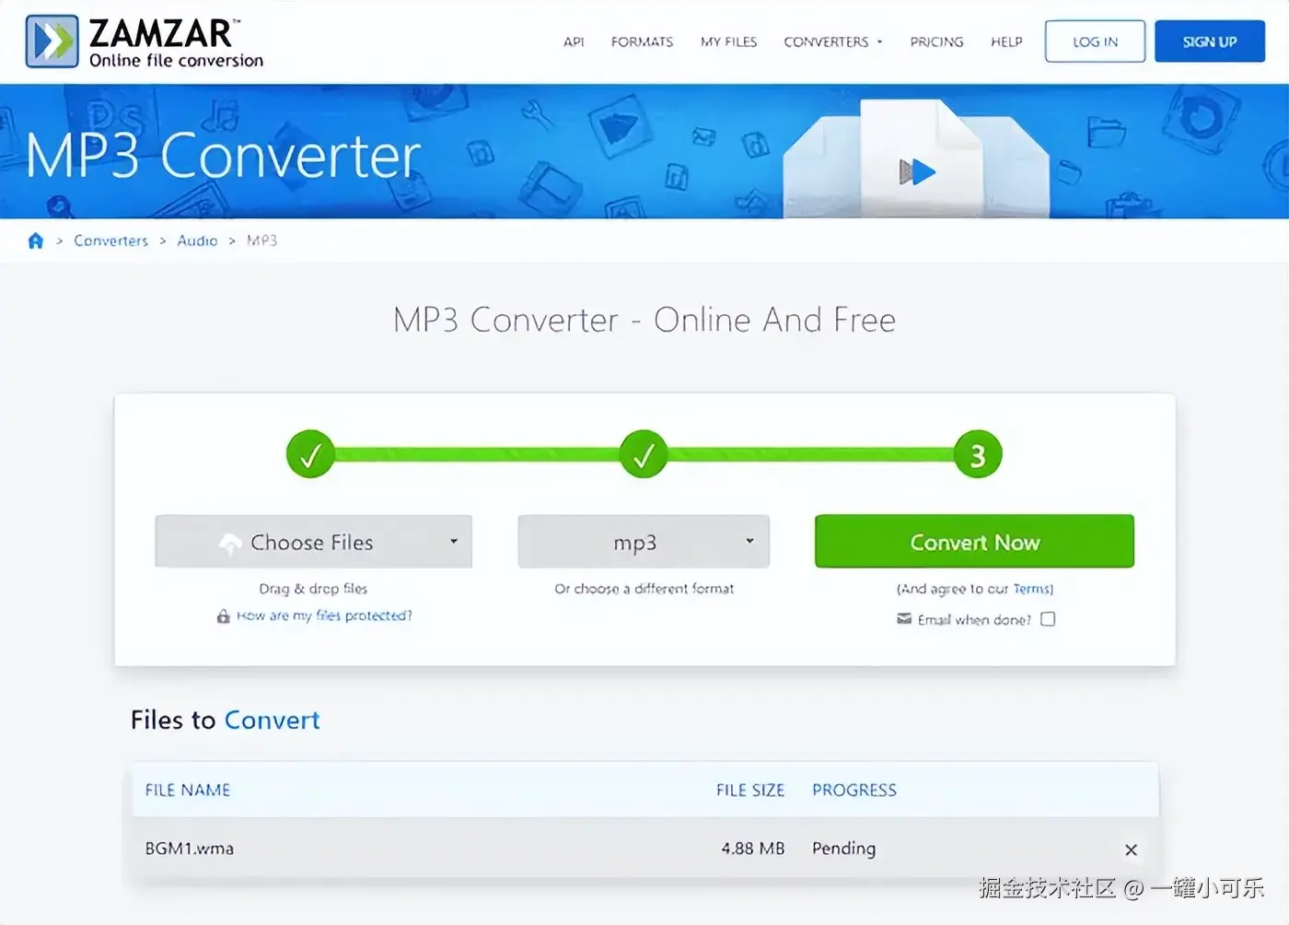Remove BGM1.wma from the file list
This screenshot has height=925, width=1289.
pyautogui.click(x=1132, y=849)
